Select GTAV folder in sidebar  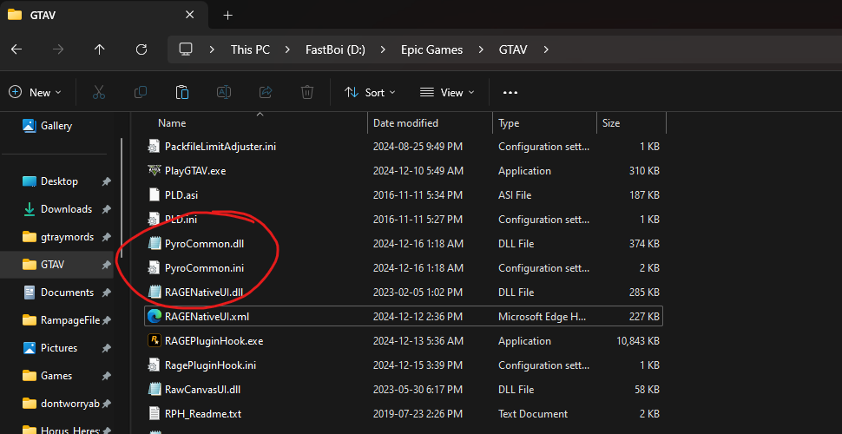click(x=53, y=265)
